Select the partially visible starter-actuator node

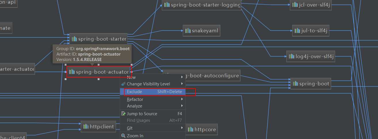pos(17,69)
